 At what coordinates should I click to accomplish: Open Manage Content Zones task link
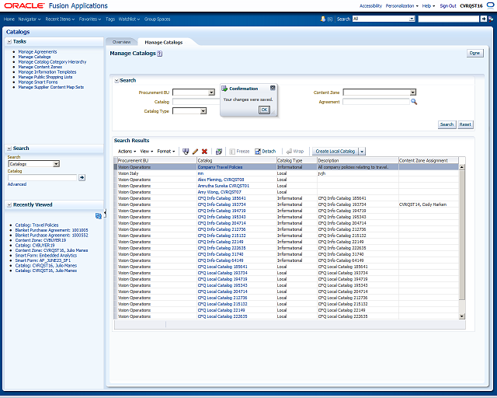(40, 67)
